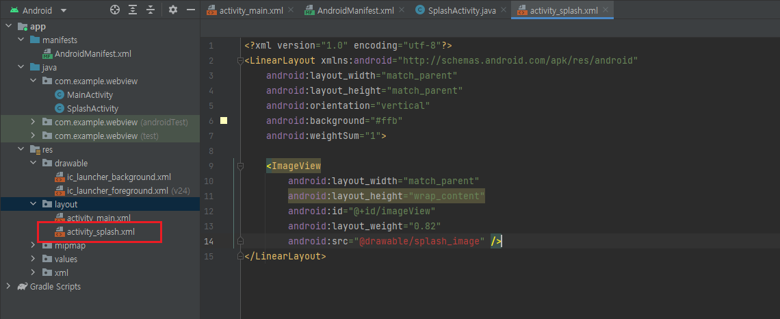Click the Collapse All icon
Viewport: 780px width, 319px height.
point(151,10)
